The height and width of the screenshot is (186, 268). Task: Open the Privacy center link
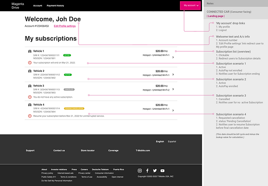click(84, 173)
